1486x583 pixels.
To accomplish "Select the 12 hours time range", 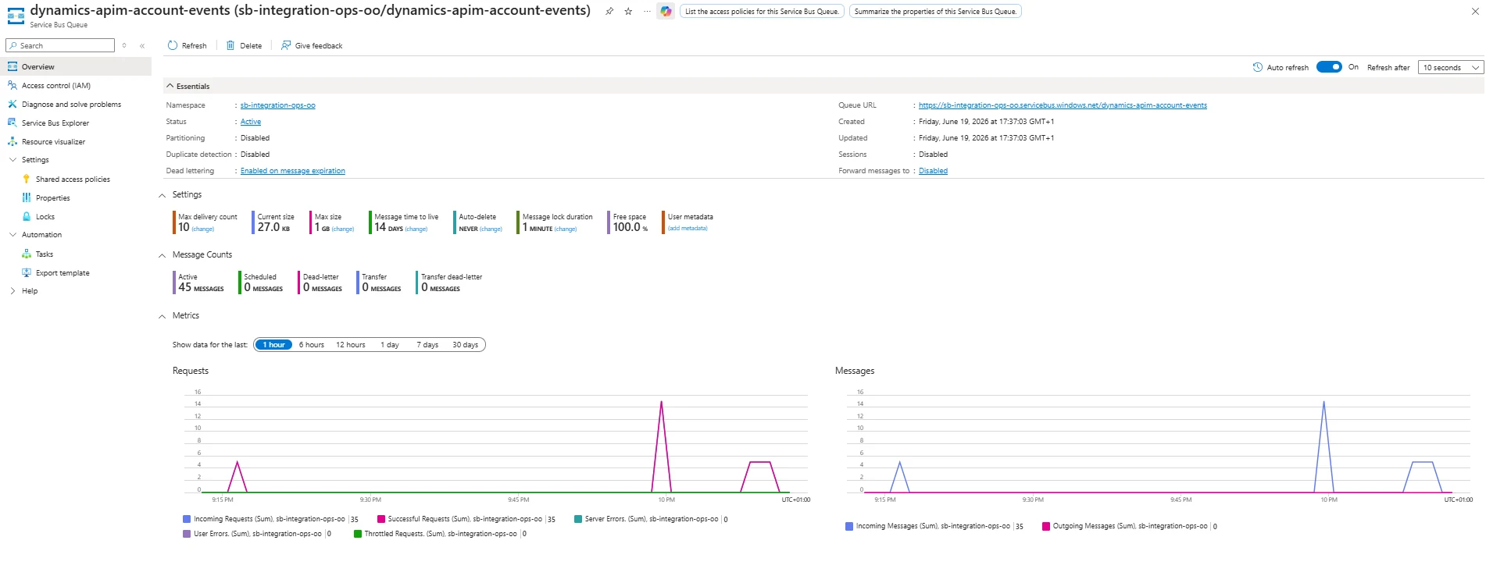I will point(351,344).
